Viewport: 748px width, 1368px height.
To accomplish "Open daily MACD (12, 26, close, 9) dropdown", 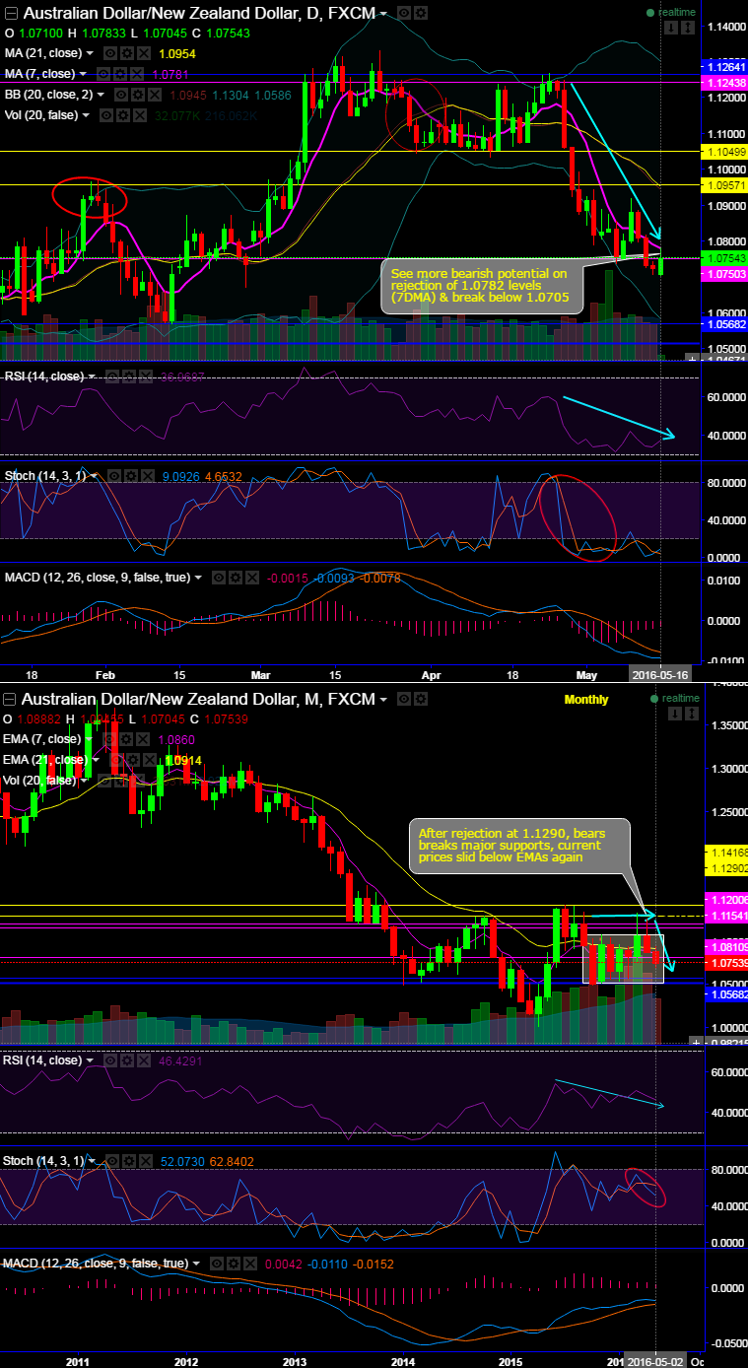I will [198, 578].
